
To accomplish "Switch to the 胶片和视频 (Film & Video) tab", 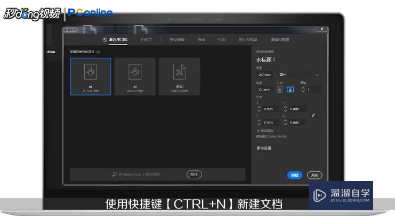I will 248,40.
